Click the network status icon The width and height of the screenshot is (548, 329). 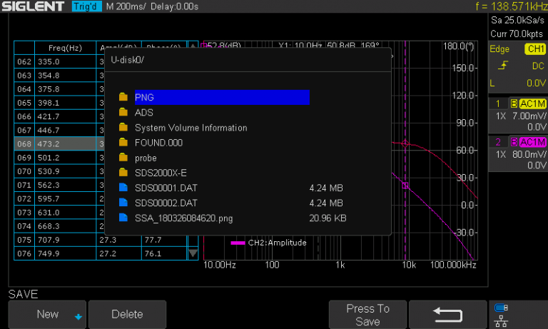pos(499,315)
